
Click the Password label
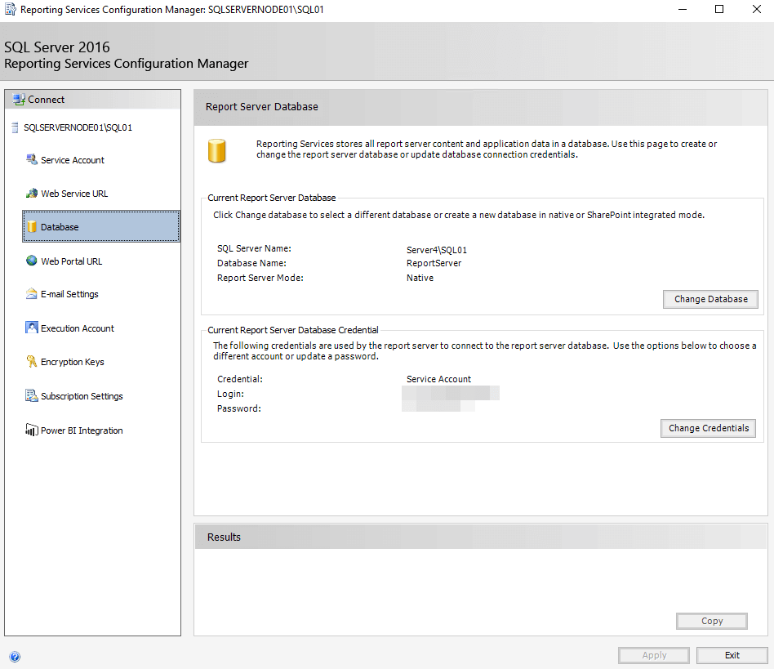click(239, 408)
